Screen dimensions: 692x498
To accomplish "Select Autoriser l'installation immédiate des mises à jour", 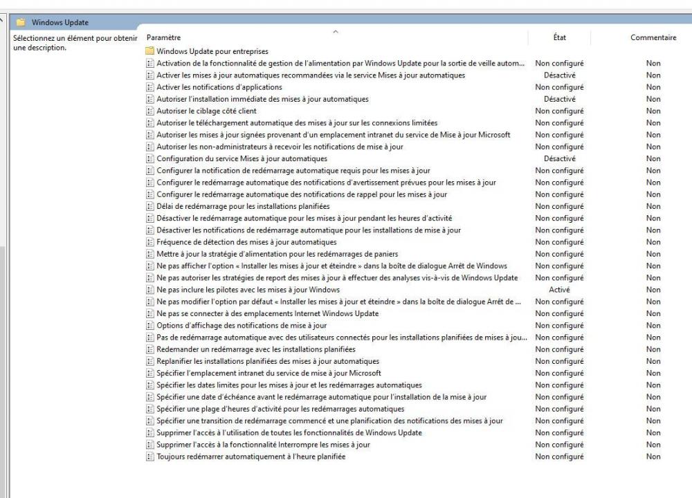I will point(262,99).
